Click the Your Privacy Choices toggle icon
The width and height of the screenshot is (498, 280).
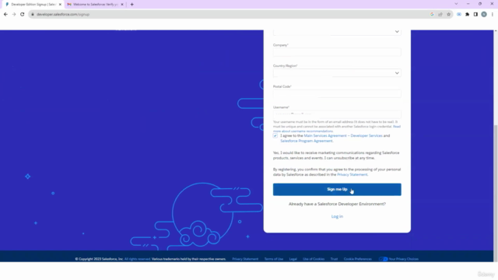click(384, 259)
